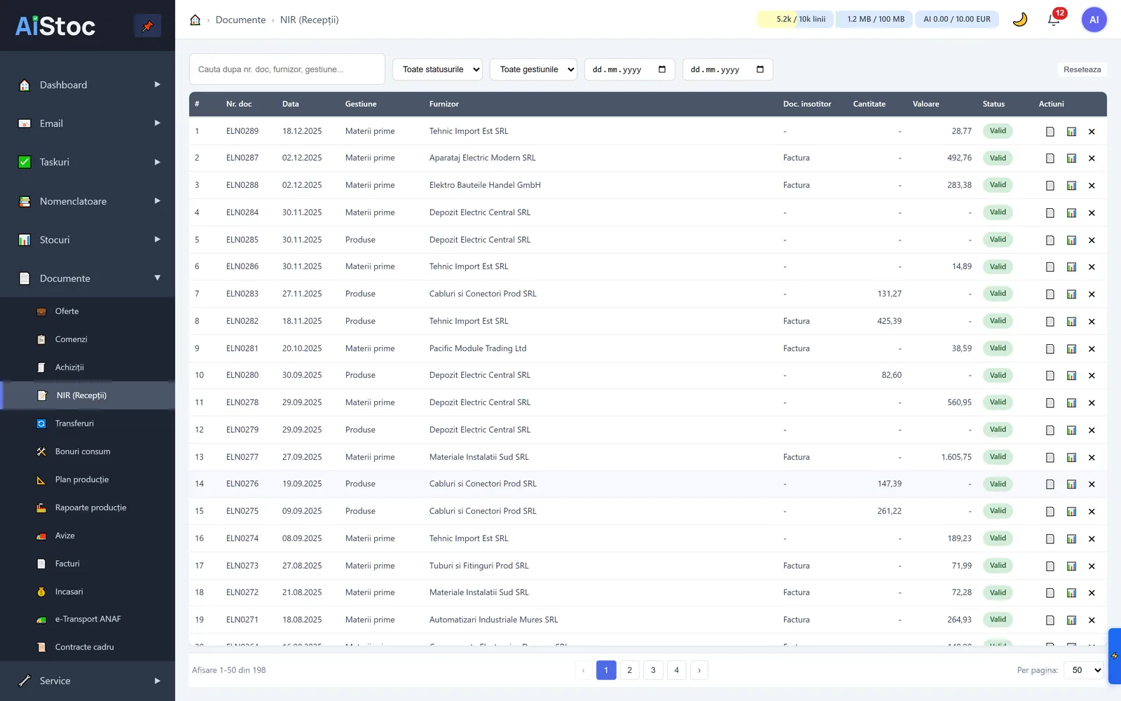1121x701 pixels.
Task: Open Facturi in the sidebar
Action: (88, 564)
